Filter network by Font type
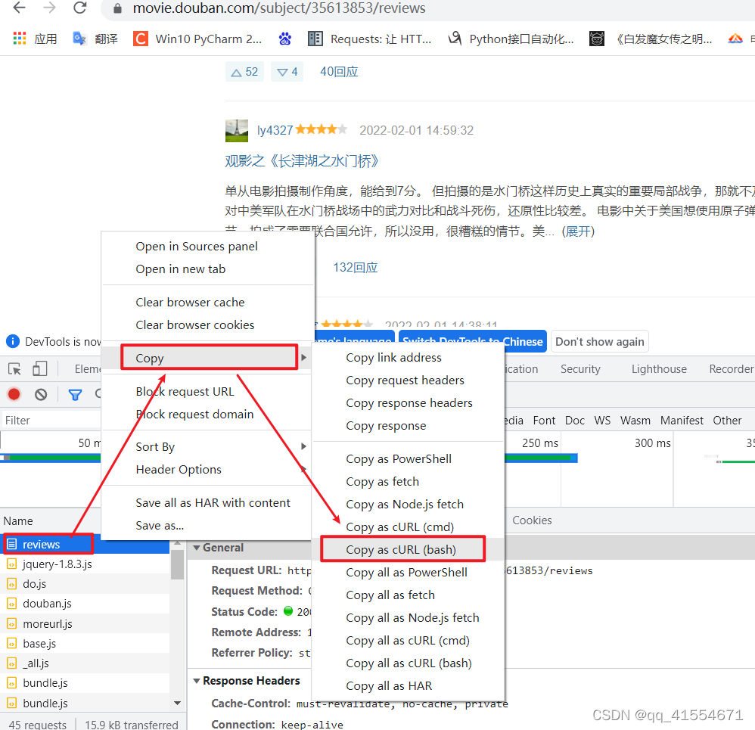 (x=544, y=421)
